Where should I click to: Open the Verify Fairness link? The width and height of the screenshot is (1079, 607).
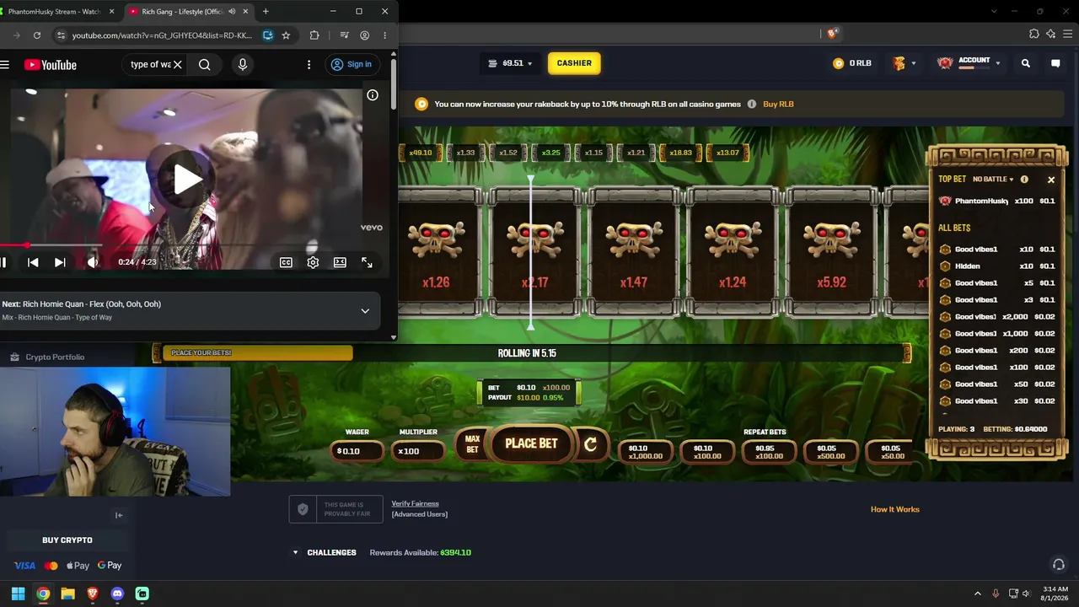coord(415,504)
